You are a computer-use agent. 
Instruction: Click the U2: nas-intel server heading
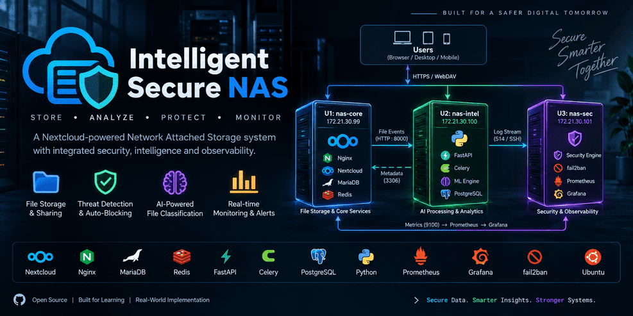click(x=459, y=114)
